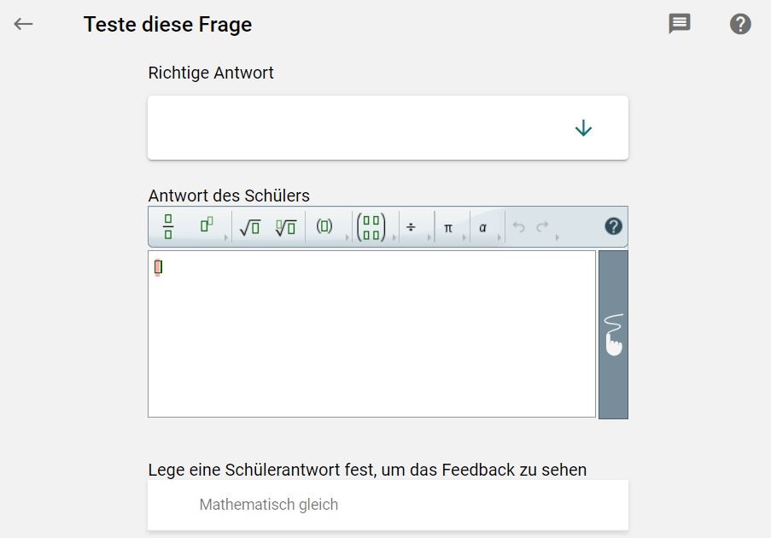Redo the last editor action
Viewport: 771px width, 538px height.
[x=542, y=227]
